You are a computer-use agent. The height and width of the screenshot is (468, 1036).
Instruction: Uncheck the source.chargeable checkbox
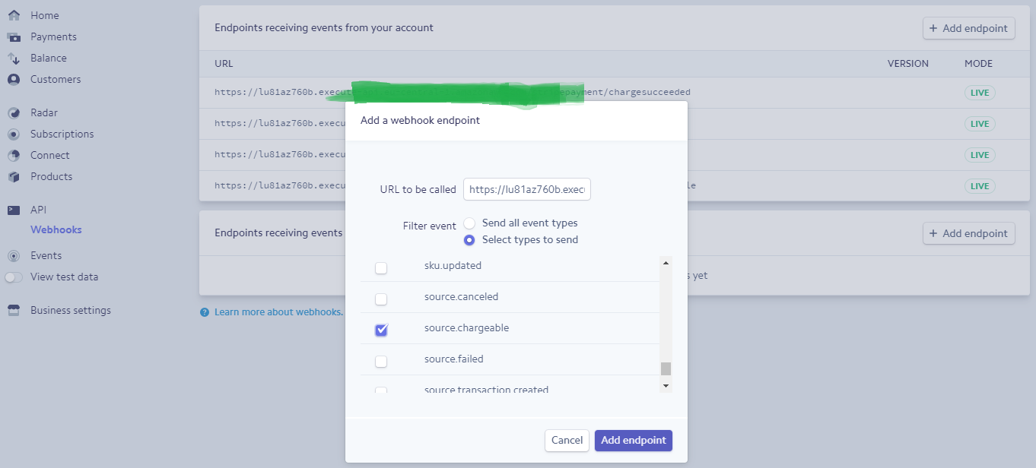381,330
